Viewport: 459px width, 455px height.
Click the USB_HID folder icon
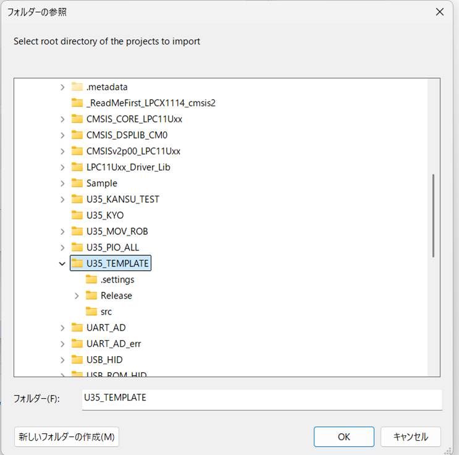coord(77,360)
